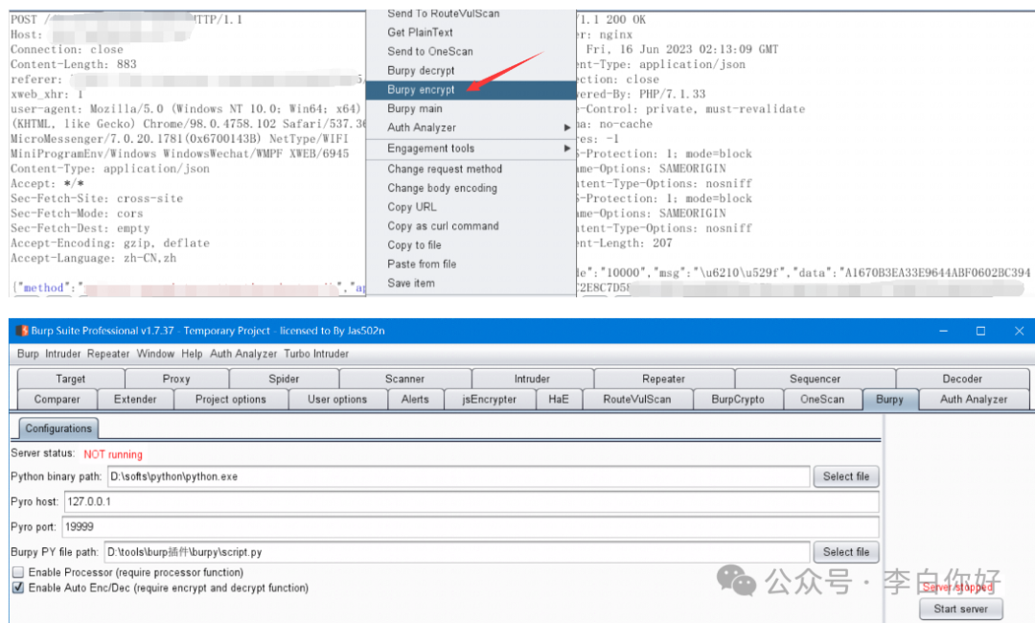Click Select file for Burpy PY file path
The width and height of the screenshot is (1035, 623).
click(x=846, y=552)
